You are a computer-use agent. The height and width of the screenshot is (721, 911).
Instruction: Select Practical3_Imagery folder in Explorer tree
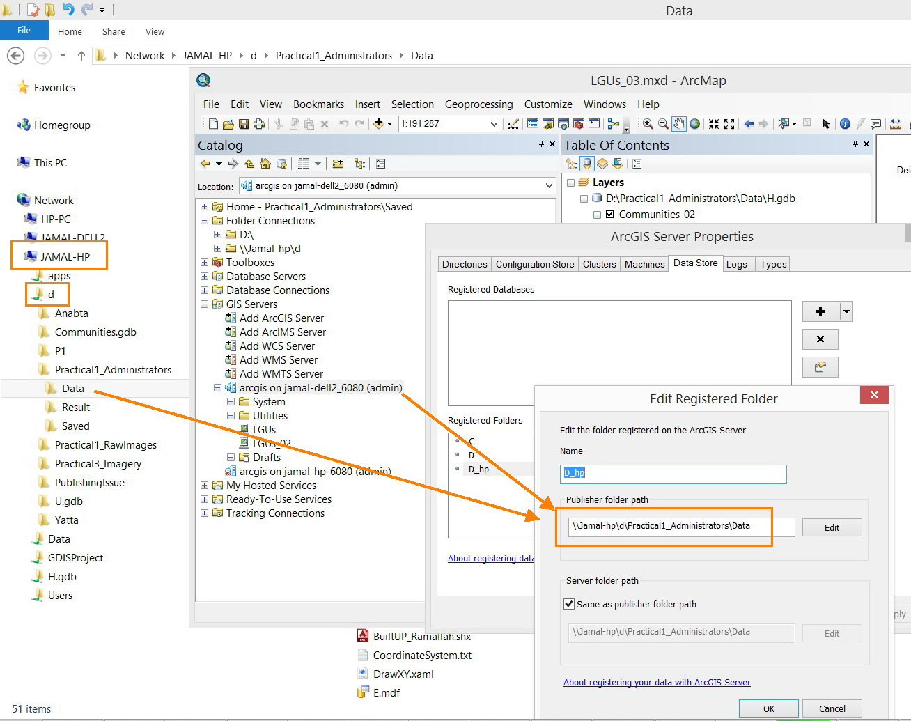coord(98,464)
